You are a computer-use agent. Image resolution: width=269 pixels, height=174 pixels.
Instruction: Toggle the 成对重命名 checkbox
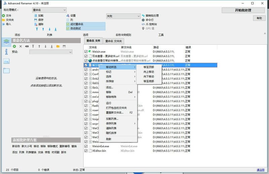pyautogui.click(x=68, y=24)
